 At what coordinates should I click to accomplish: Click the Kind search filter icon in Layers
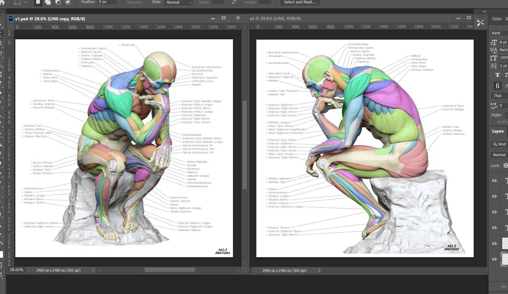(x=495, y=144)
